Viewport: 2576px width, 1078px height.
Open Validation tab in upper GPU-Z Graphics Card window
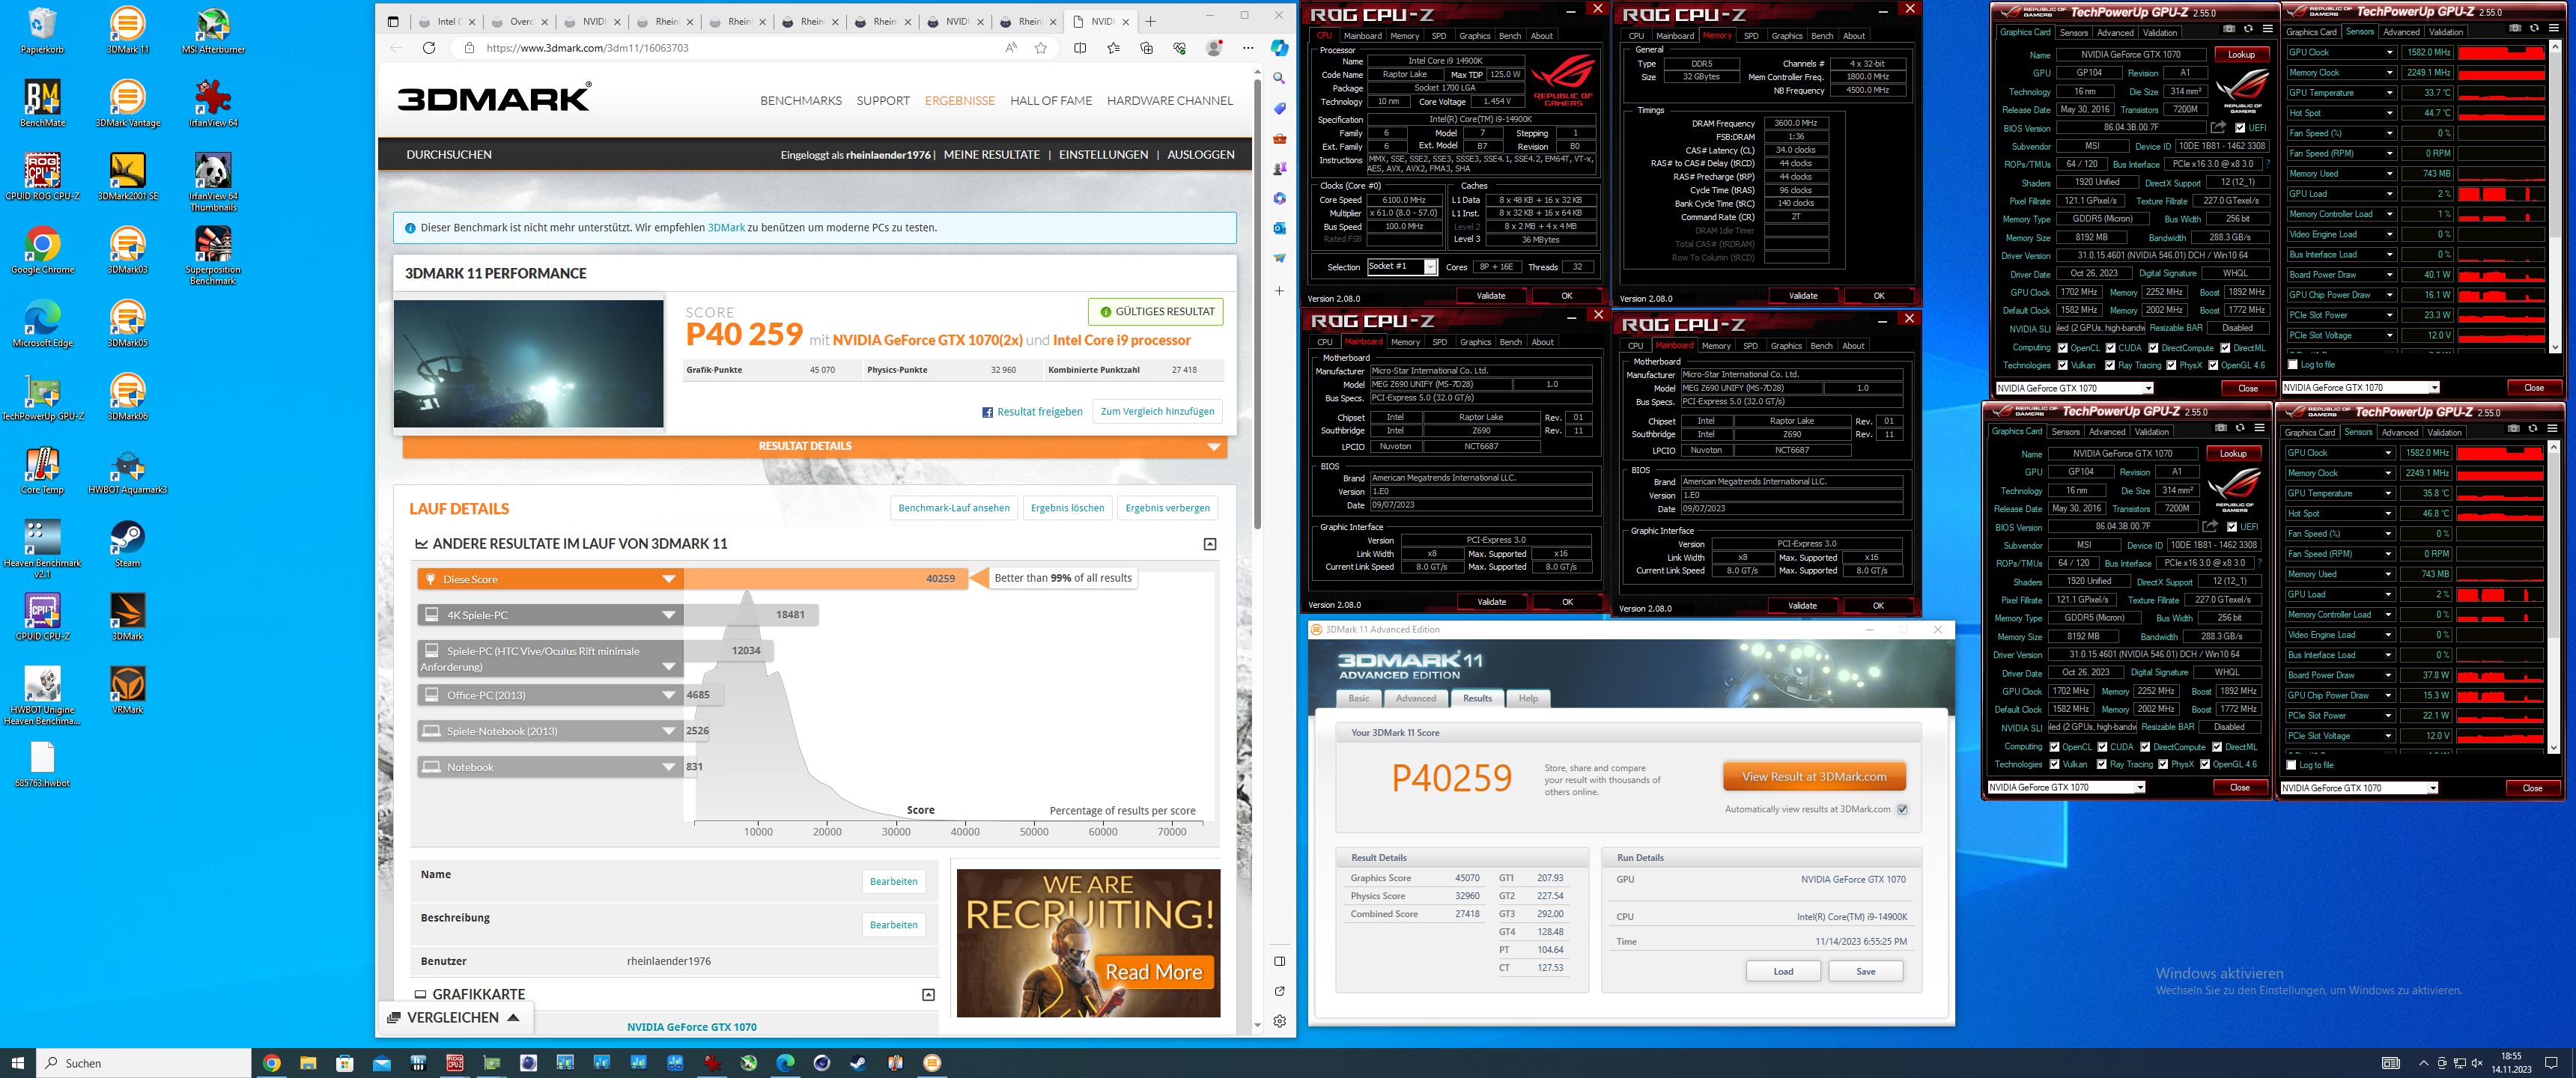click(x=2159, y=32)
